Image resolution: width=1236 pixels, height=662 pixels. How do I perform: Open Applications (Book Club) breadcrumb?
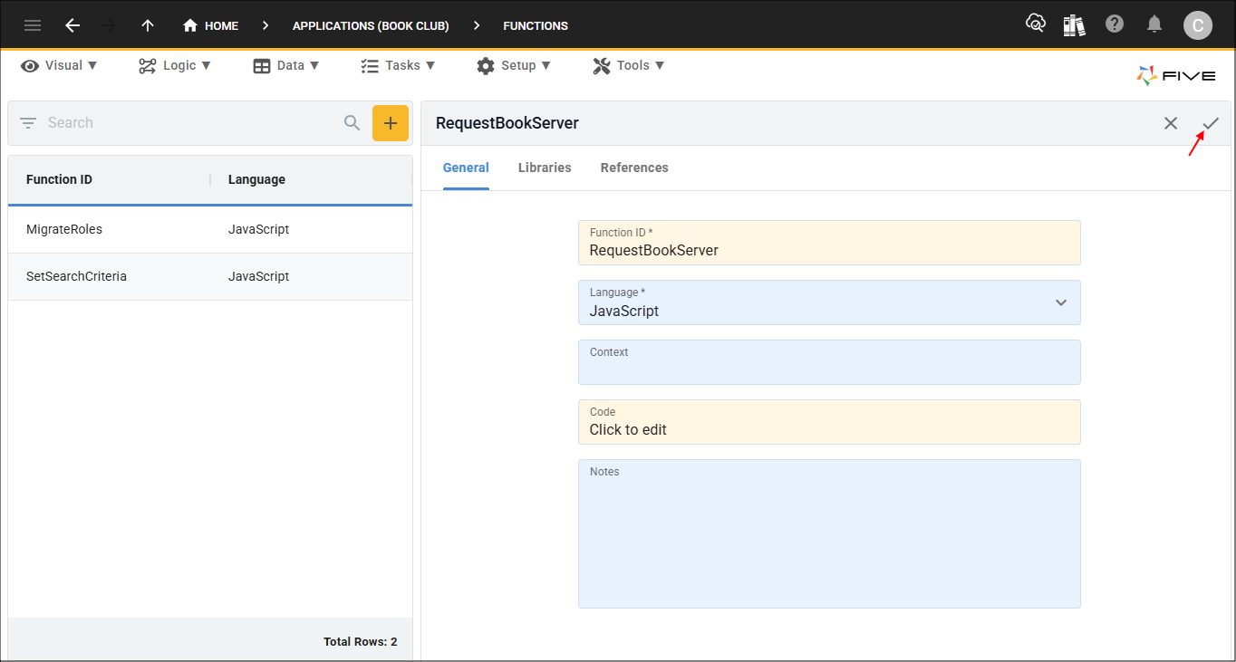(371, 25)
